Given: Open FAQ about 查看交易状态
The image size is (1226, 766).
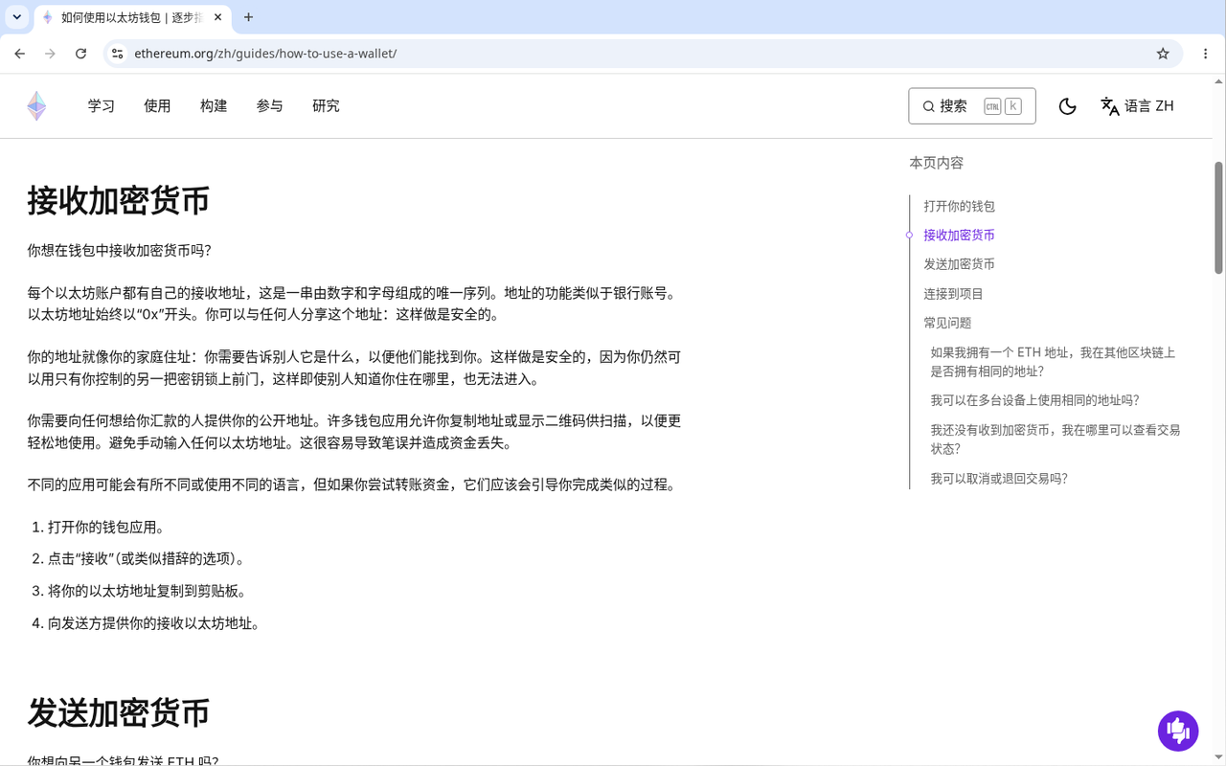Looking at the screenshot, I should point(1056,439).
